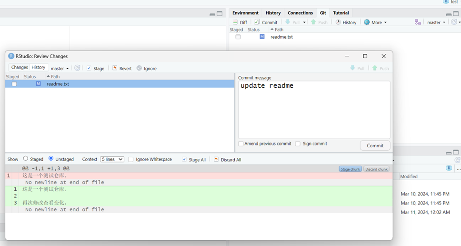The width and height of the screenshot is (461, 246).
Task: Switch to the Environment tab
Action: pos(245,13)
